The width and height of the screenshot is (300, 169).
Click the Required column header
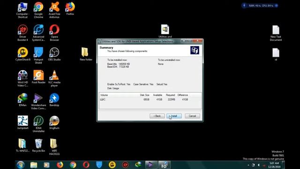tap(170, 95)
